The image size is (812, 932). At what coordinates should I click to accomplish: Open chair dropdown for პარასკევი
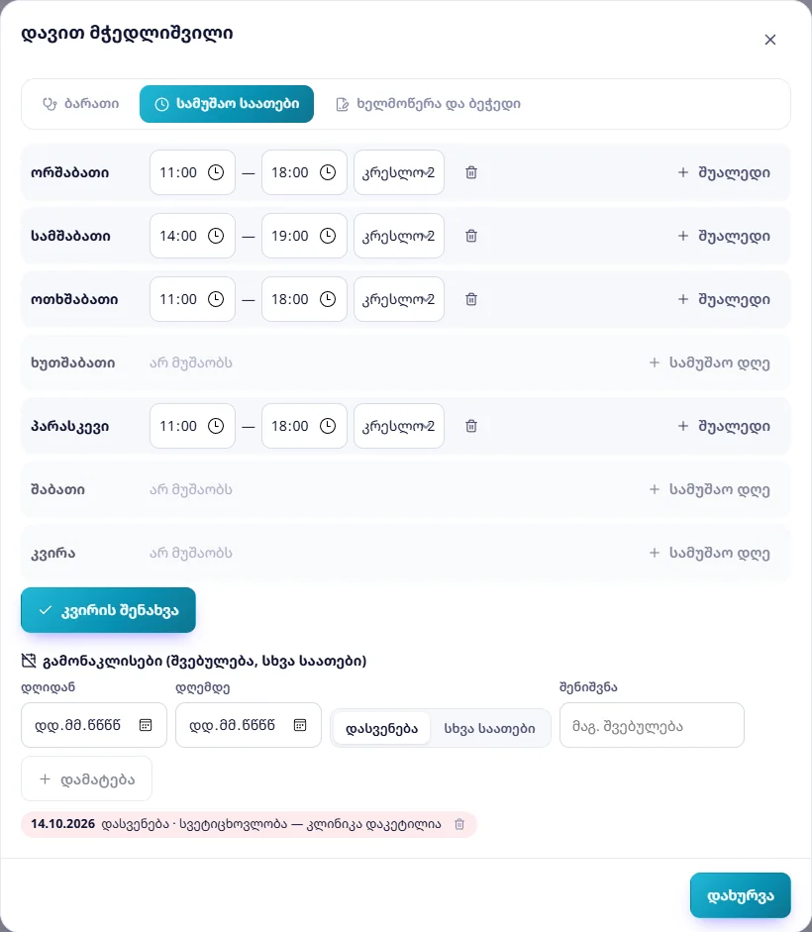point(399,426)
